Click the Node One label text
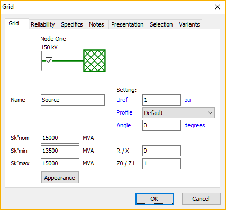This screenshot has width=226, height=210. (x=53, y=39)
